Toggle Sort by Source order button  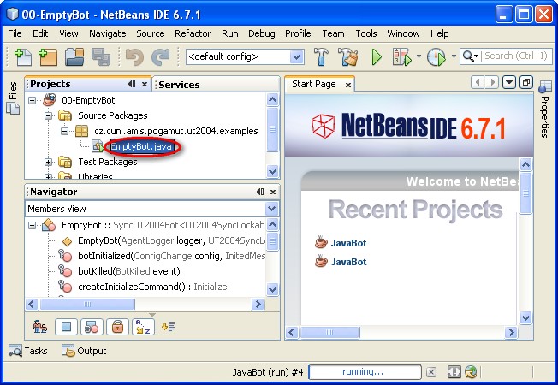(169, 326)
